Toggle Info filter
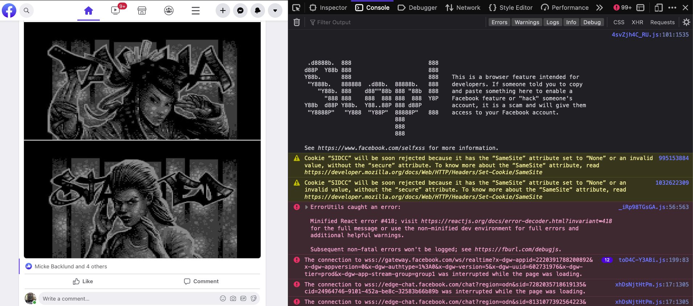693x306 pixels. [x=571, y=22]
